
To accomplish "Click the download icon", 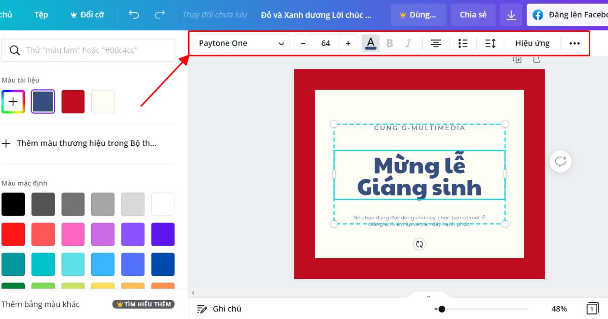I will (x=511, y=15).
